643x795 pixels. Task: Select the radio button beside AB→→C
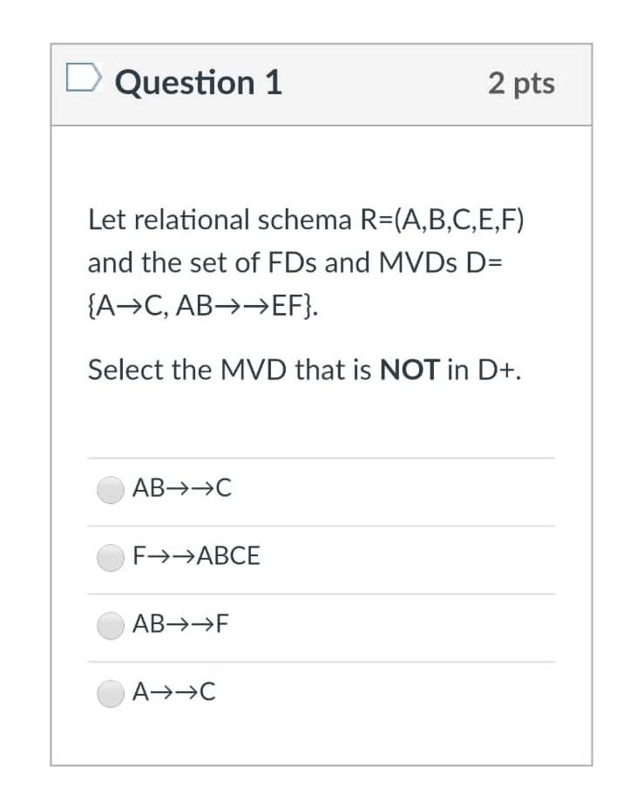(x=109, y=490)
